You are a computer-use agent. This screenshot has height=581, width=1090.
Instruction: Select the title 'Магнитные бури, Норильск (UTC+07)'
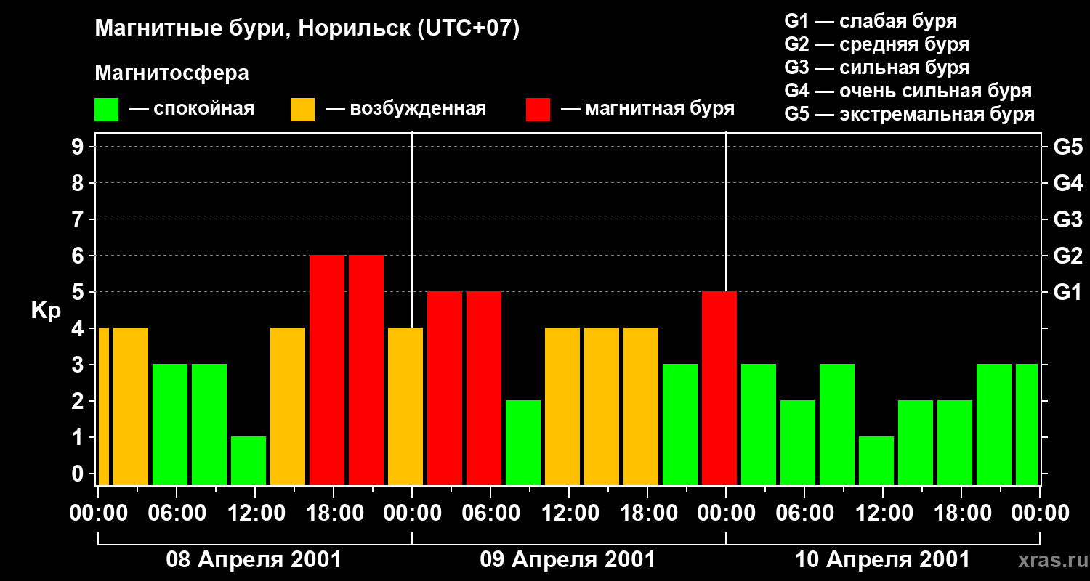click(307, 29)
